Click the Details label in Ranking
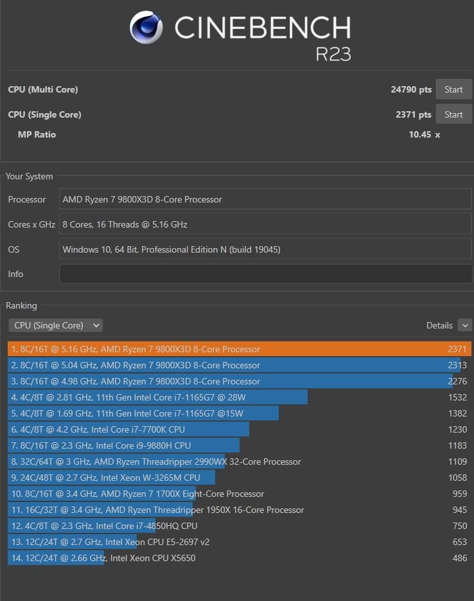 [x=439, y=325]
